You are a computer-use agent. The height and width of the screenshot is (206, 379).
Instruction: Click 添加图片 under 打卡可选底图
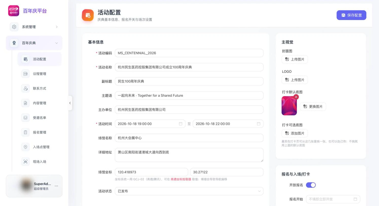[295, 133]
